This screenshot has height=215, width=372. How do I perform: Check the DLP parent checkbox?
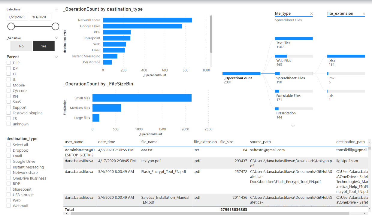(x=9, y=63)
